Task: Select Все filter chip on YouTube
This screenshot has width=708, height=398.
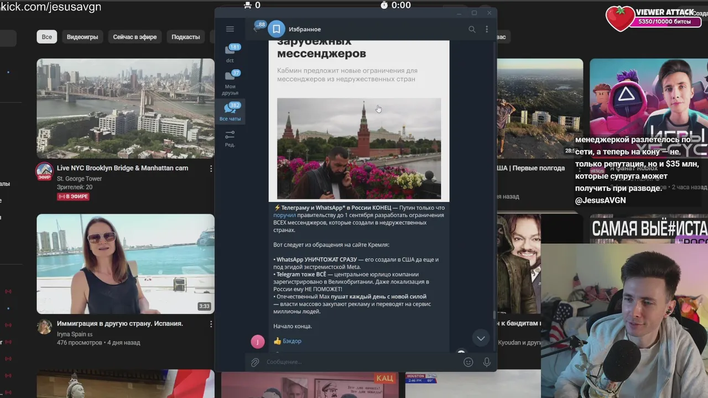Action: click(47, 37)
